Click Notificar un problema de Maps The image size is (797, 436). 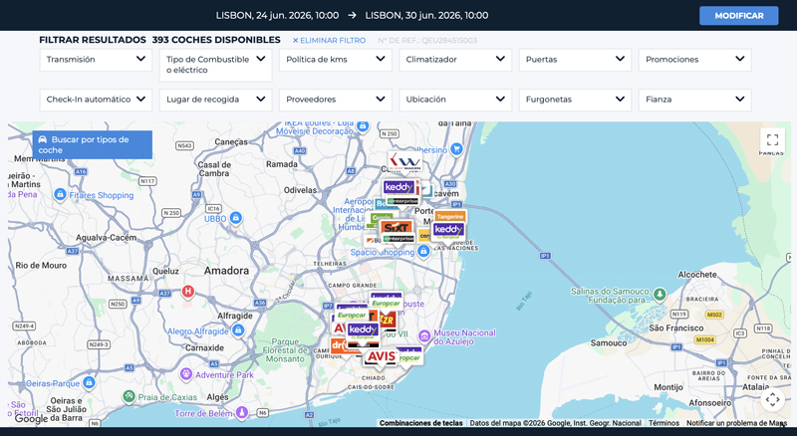tap(736, 423)
